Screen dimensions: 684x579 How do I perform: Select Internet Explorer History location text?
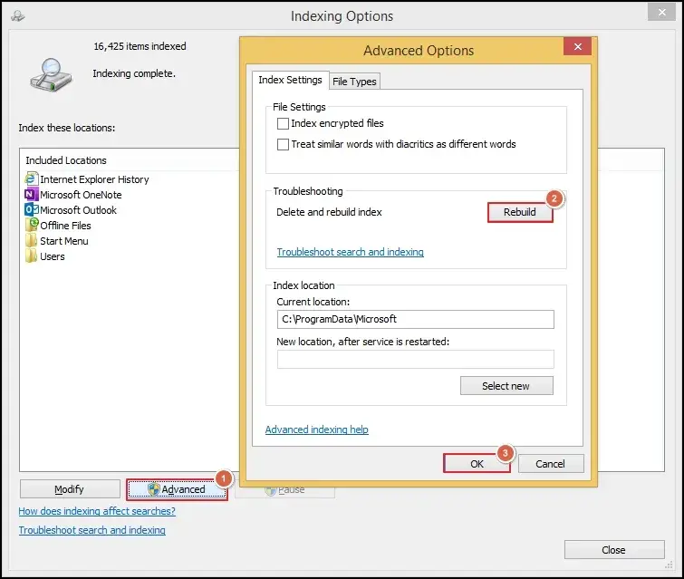(94, 179)
